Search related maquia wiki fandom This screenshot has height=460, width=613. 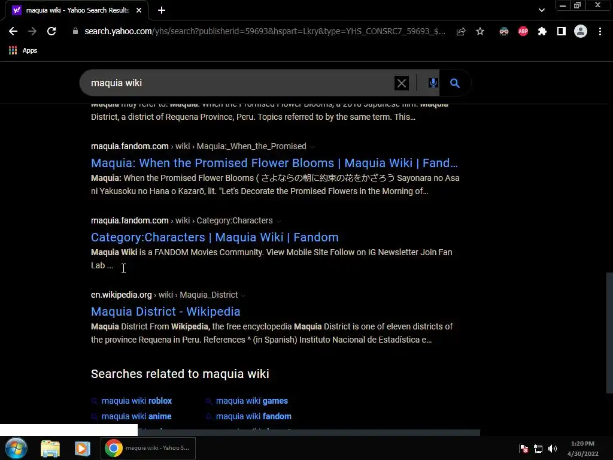[253, 417]
